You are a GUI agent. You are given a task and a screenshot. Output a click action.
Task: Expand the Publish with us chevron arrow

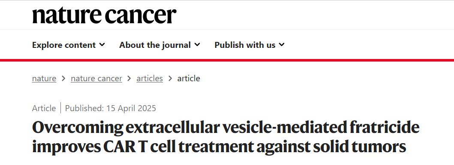point(282,45)
